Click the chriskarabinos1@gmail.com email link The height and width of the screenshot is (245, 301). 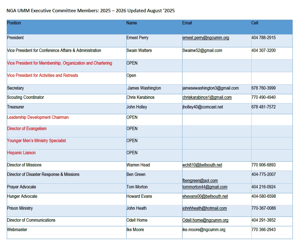coord(207,97)
